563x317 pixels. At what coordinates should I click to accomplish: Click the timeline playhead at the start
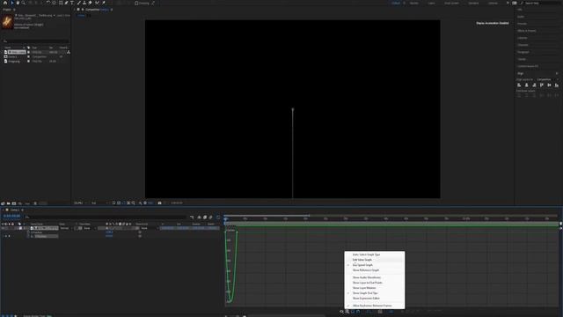click(x=225, y=218)
